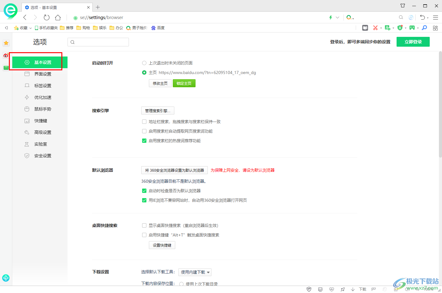This screenshot has height=293, width=442.
Task: Open 快捷键 settings section
Action: pos(40,121)
